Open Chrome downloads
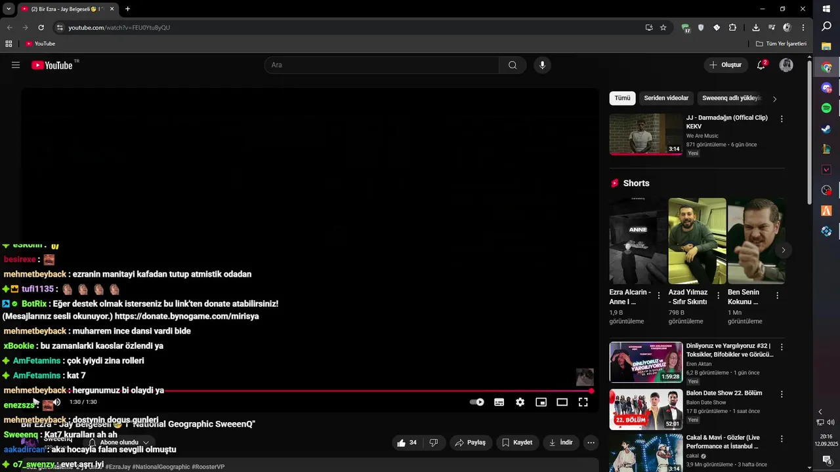The width and height of the screenshot is (840, 472). 756,28
